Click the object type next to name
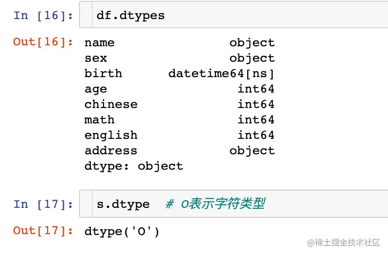The height and width of the screenshot is (255, 388). click(252, 43)
